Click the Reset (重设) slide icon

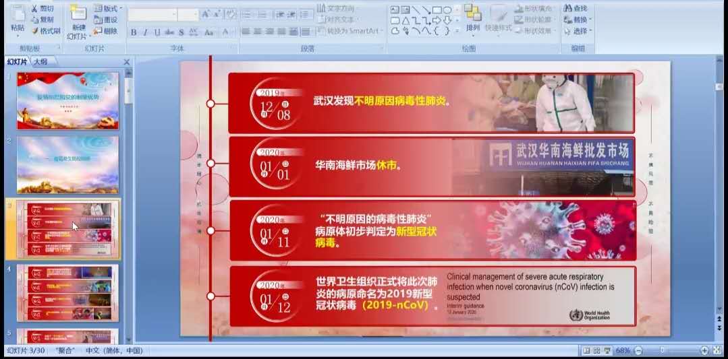coord(99,20)
